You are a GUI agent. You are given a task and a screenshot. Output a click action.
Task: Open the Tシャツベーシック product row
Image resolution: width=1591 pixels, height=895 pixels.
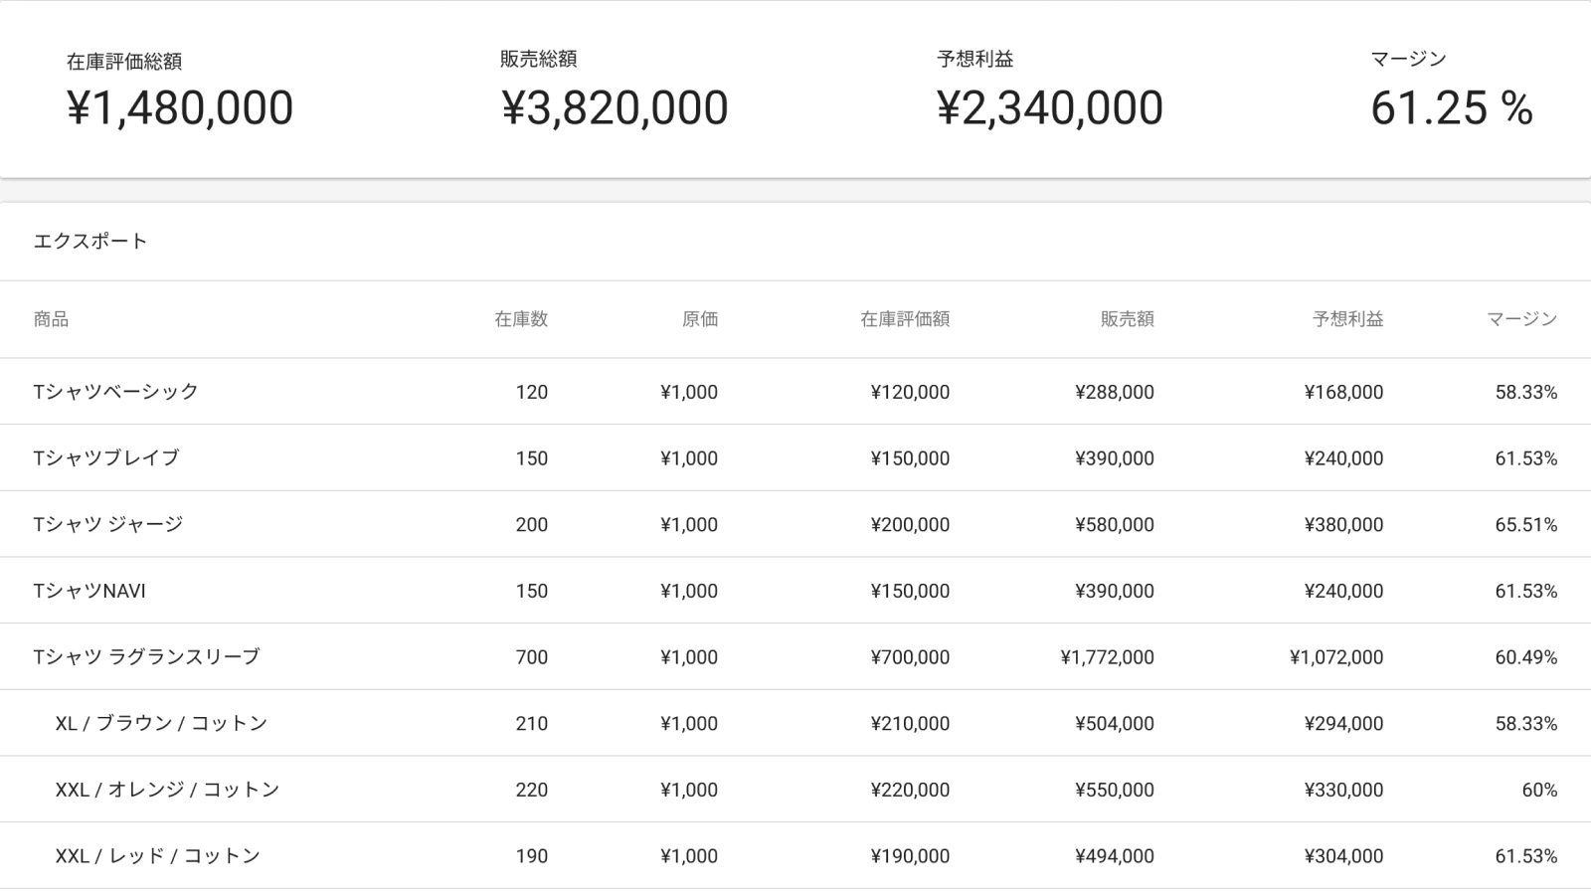[x=116, y=392]
